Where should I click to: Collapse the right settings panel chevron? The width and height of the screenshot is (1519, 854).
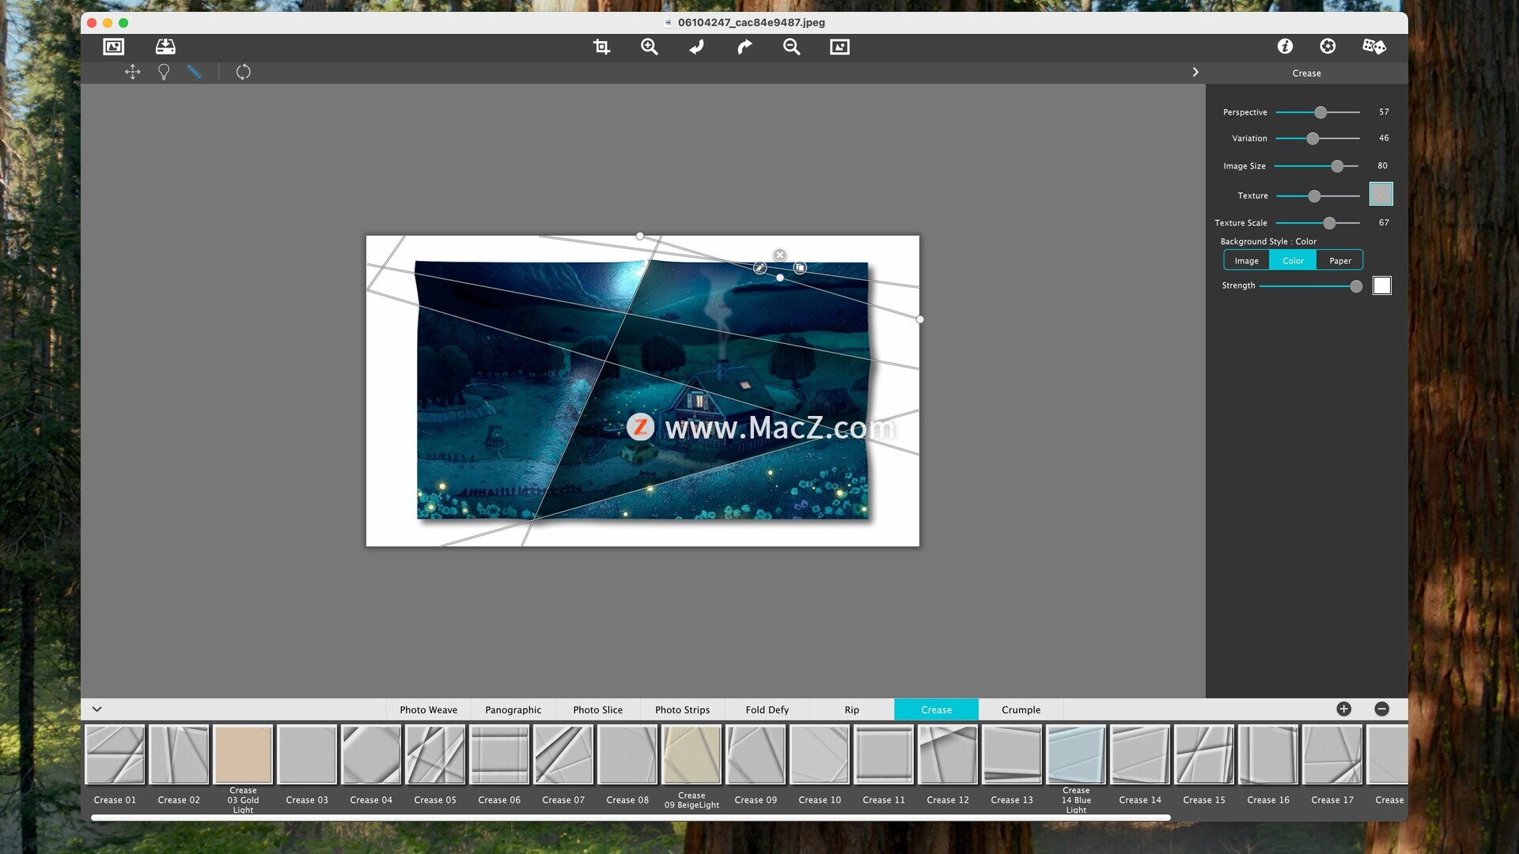(1195, 72)
